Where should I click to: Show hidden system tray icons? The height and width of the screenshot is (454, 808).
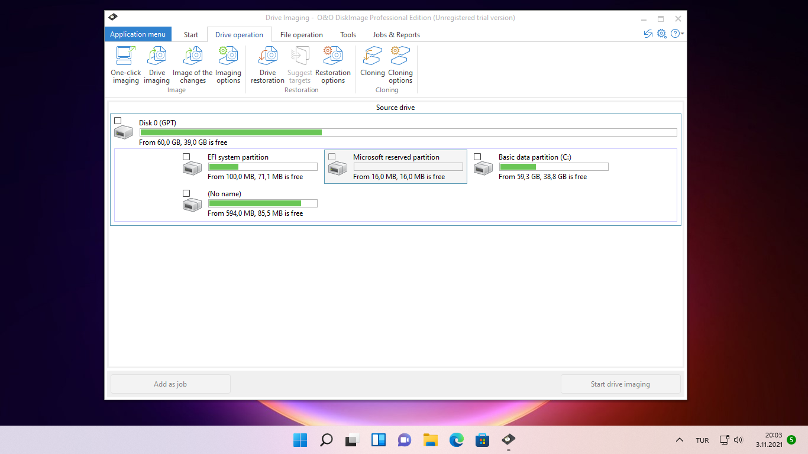click(x=680, y=440)
